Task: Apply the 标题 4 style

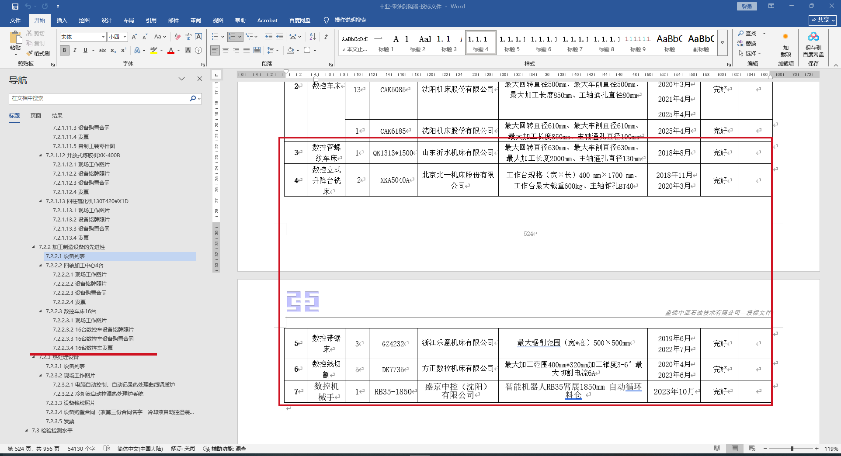Action: point(480,43)
